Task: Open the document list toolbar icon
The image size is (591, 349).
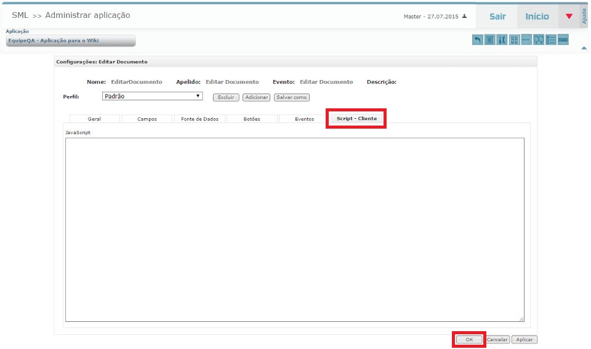Action: tap(489, 39)
